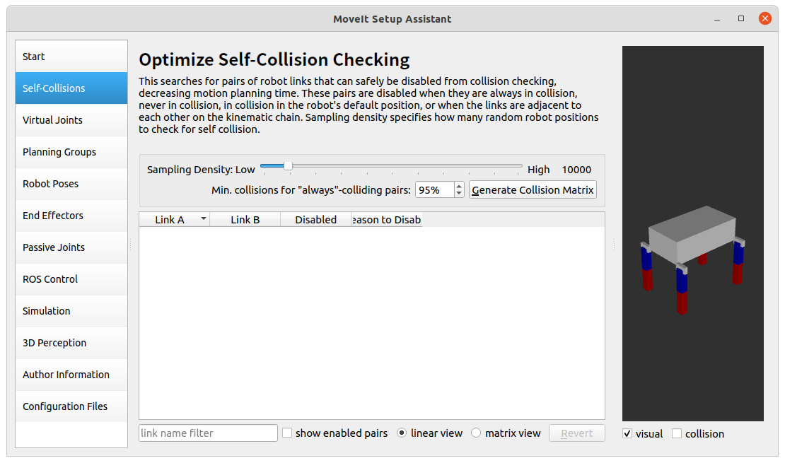Close the MoveIt Setup Assistant window
The width and height of the screenshot is (785, 463).
[765, 18]
